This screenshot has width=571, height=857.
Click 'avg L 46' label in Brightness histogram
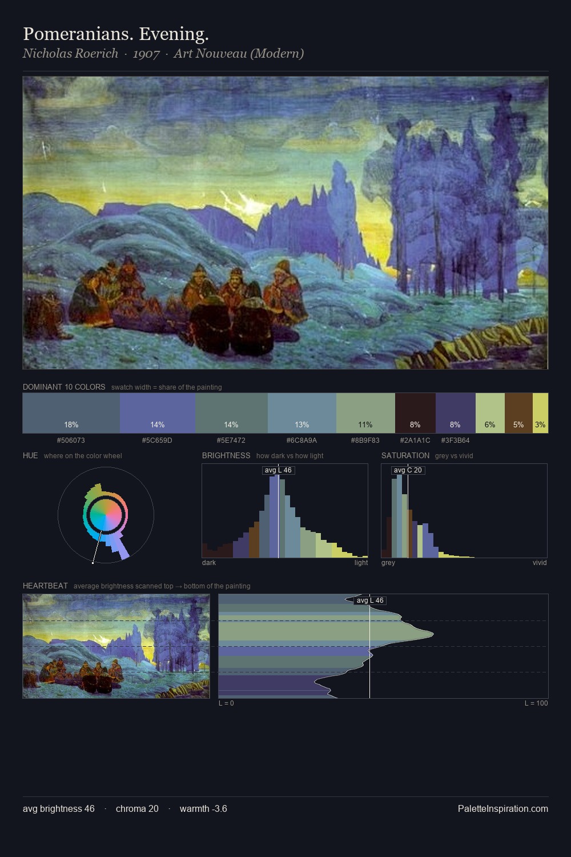click(278, 470)
